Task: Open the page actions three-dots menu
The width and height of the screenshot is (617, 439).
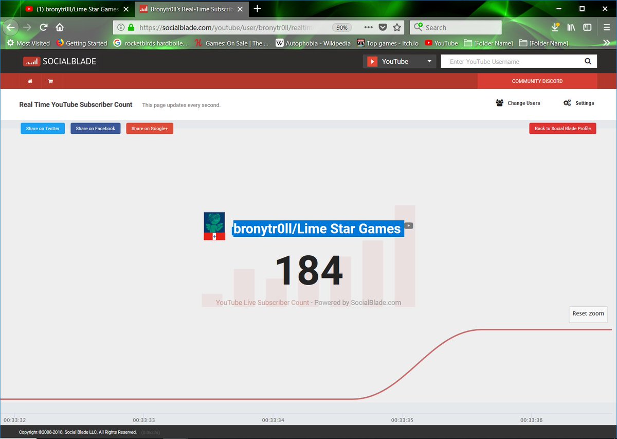Action: point(368,27)
